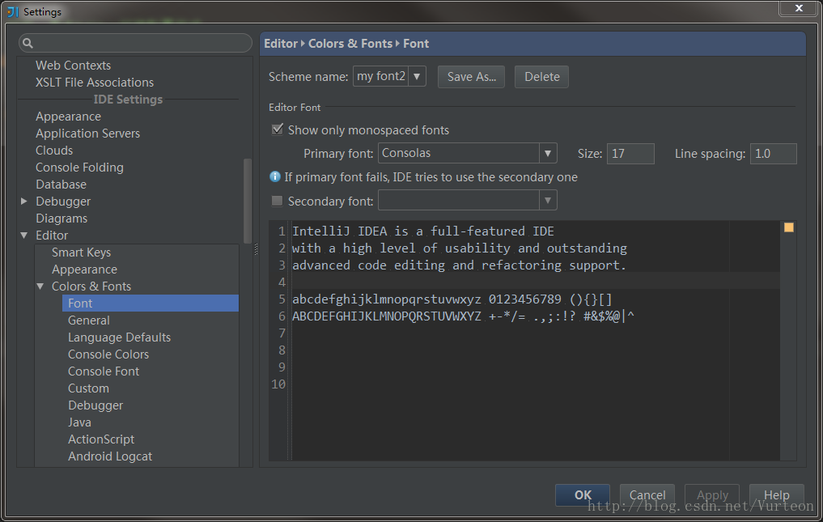Select Console Folding item

(x=79, y=167)
